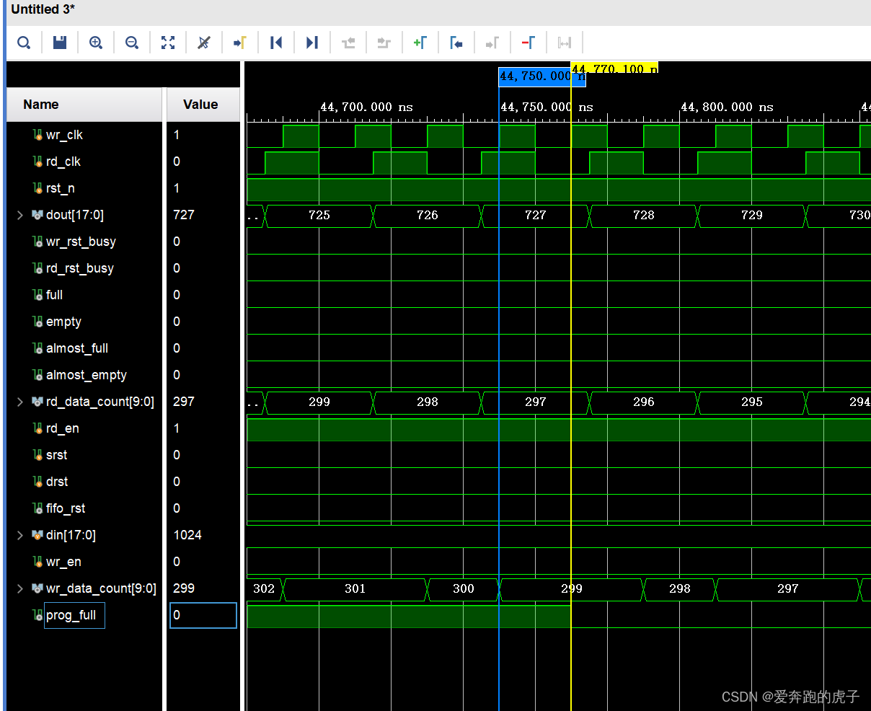The height and width of the screenshot is (711, 871).
Task: Go to time zero
Action: 276,43
